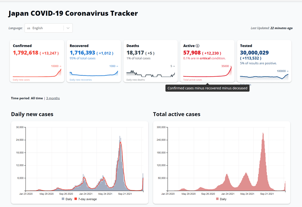Open the Language dropdown arrow

pyautogui.click(x=68, y=28)
